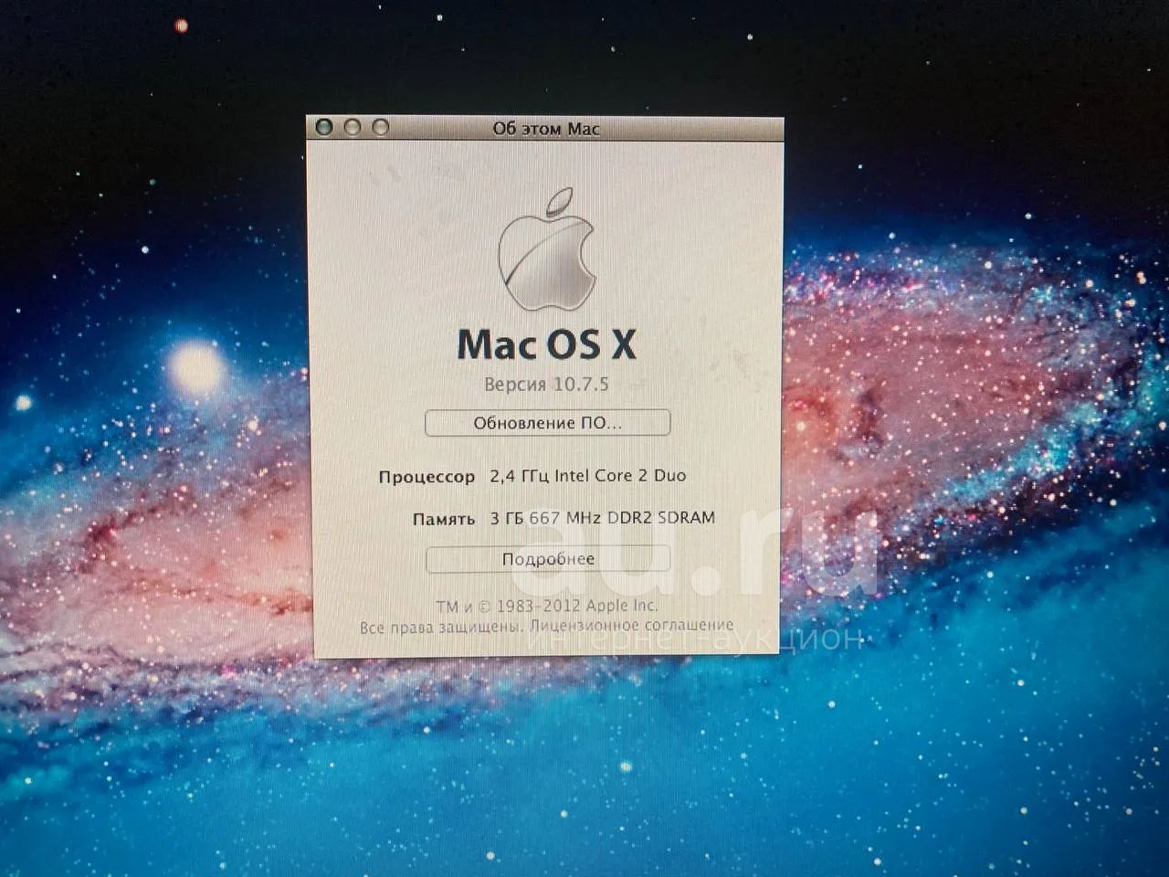The image size is (1169, 877).
Task: Click the Apple logo image
Action: coord(546,249)
